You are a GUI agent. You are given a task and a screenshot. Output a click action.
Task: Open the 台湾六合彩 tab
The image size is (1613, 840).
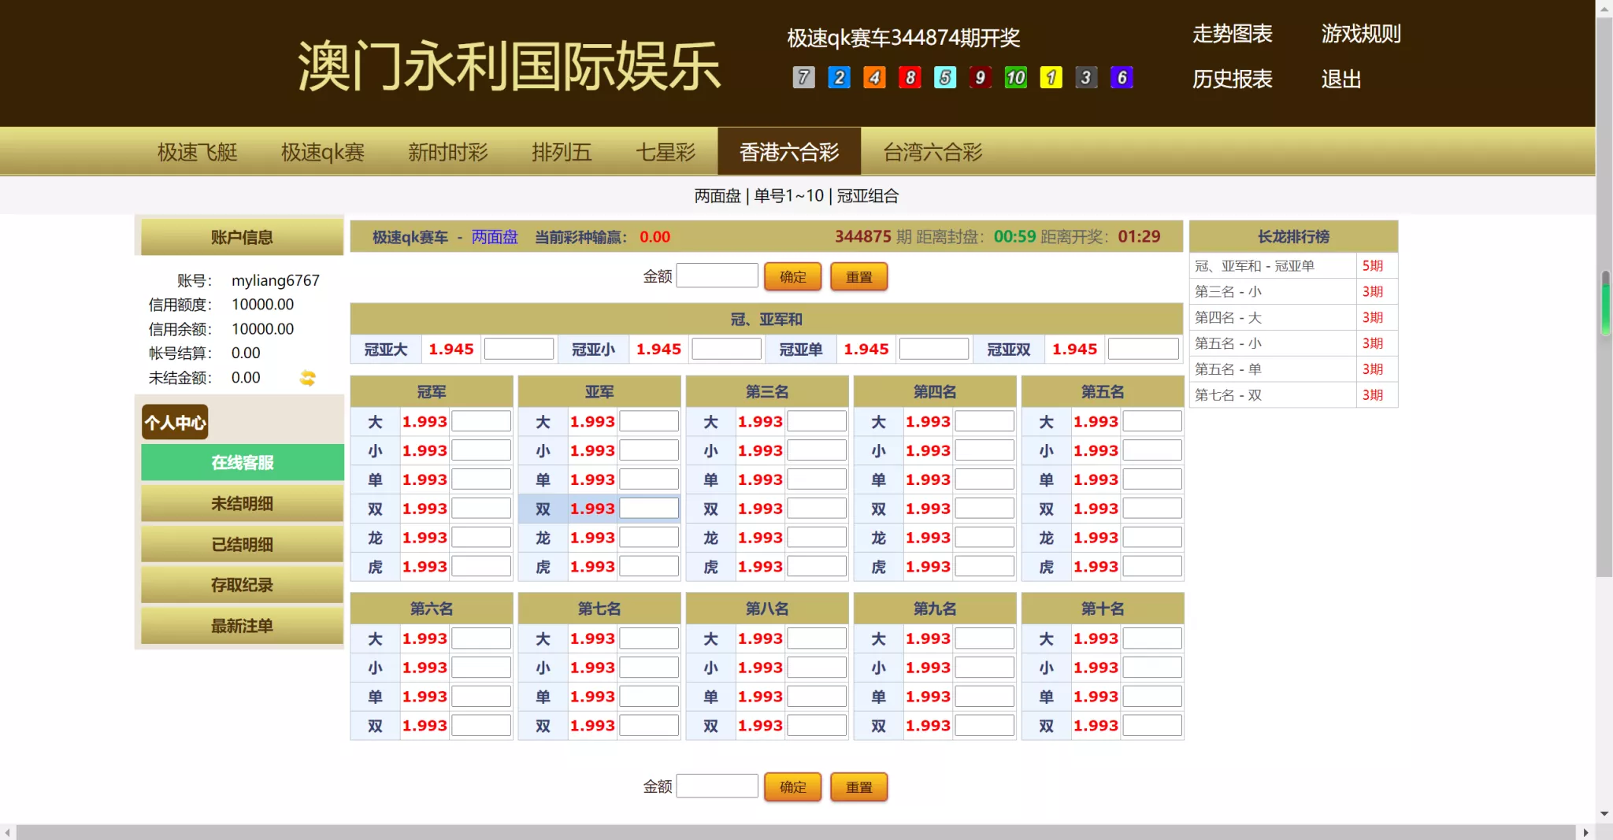(932, 151)
